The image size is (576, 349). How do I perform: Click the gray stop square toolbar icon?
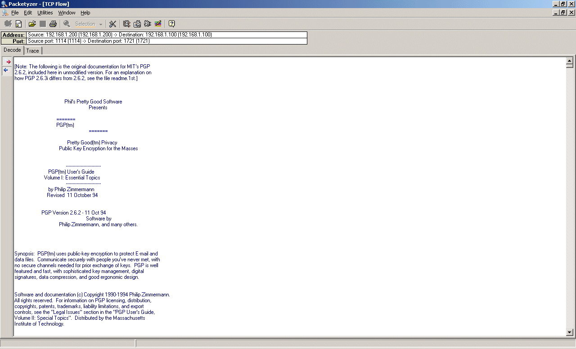point(43,24)
